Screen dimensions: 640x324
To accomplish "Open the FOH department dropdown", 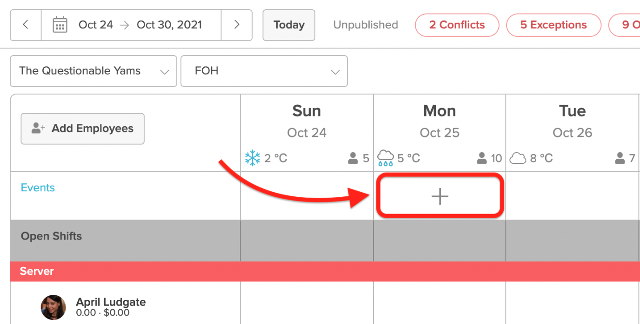I will (x=264, y=71).
